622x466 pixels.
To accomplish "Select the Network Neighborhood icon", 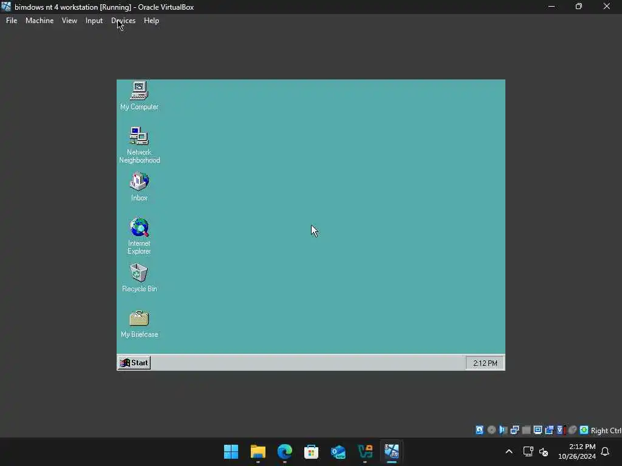I will 139,145.
